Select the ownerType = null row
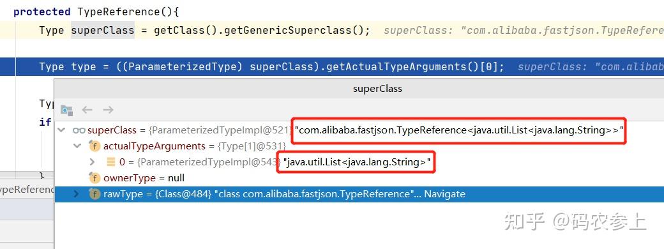The height and width of the screenshot is (249, 664). click(x=359, y=178)
